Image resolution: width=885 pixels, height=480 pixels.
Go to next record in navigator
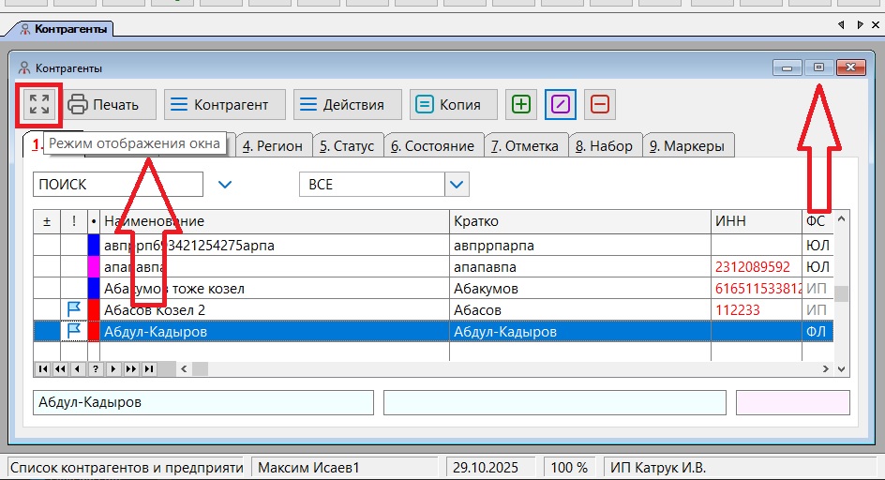click(112, 369)
